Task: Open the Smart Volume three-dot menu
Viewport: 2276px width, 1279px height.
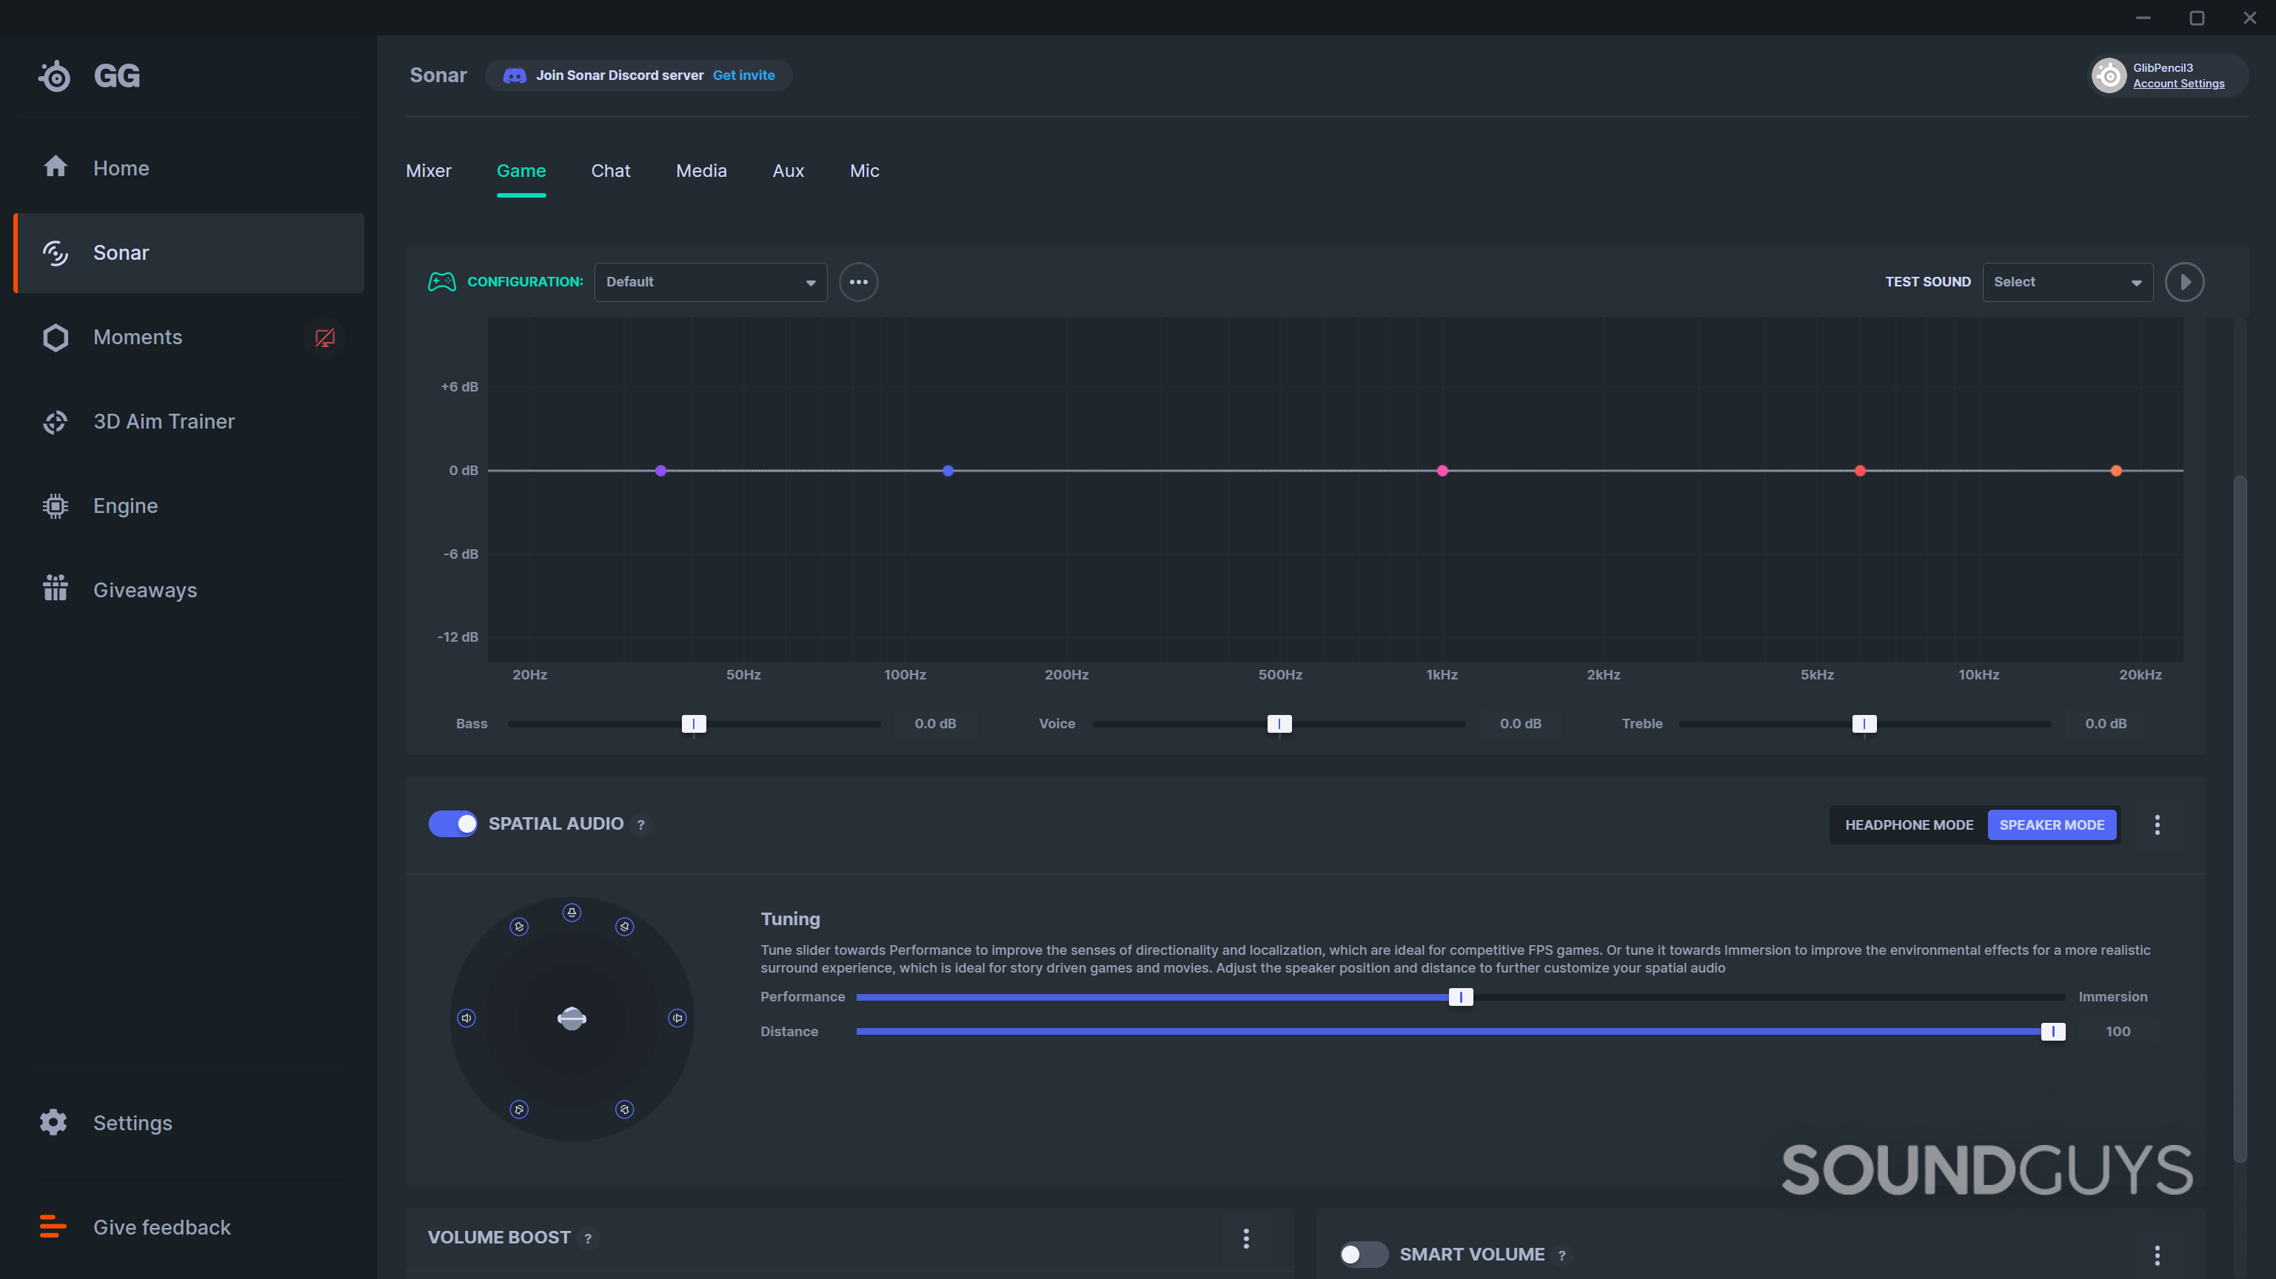Action: click(2157, 1255)
